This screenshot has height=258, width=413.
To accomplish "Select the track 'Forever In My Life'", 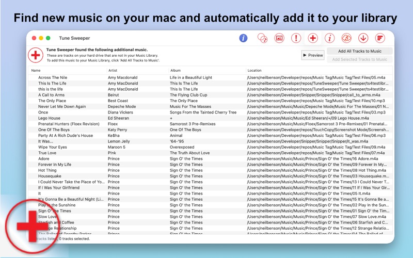I will click(x=55, y=165).
